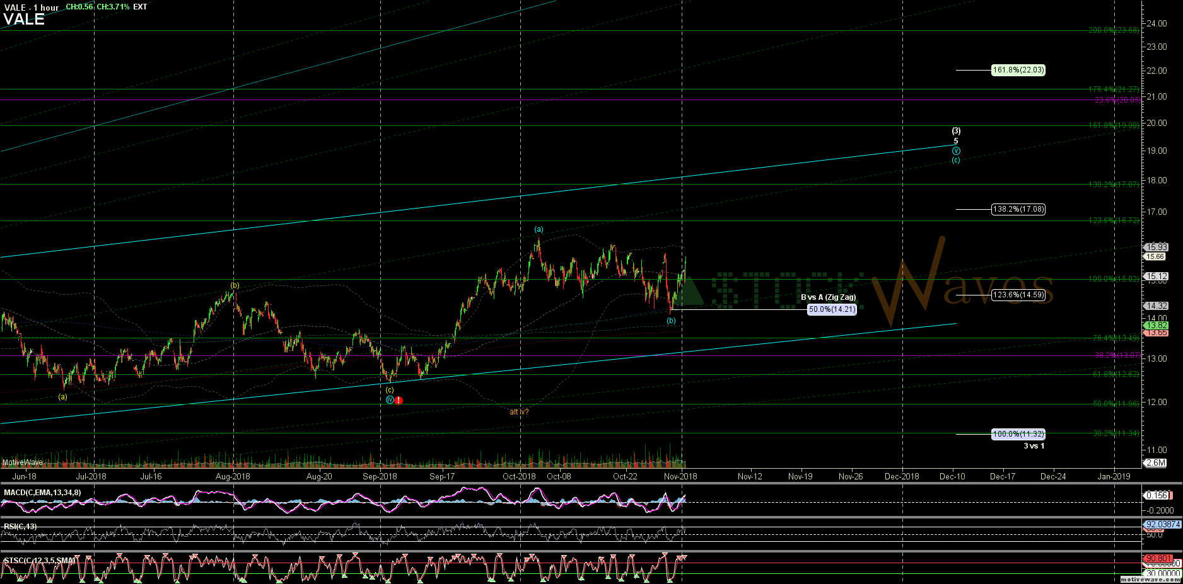Click the 200.0%(23.68) green Fibonacci level label
Viewport: 1183px width, 584px height.
pos(1114,30)
